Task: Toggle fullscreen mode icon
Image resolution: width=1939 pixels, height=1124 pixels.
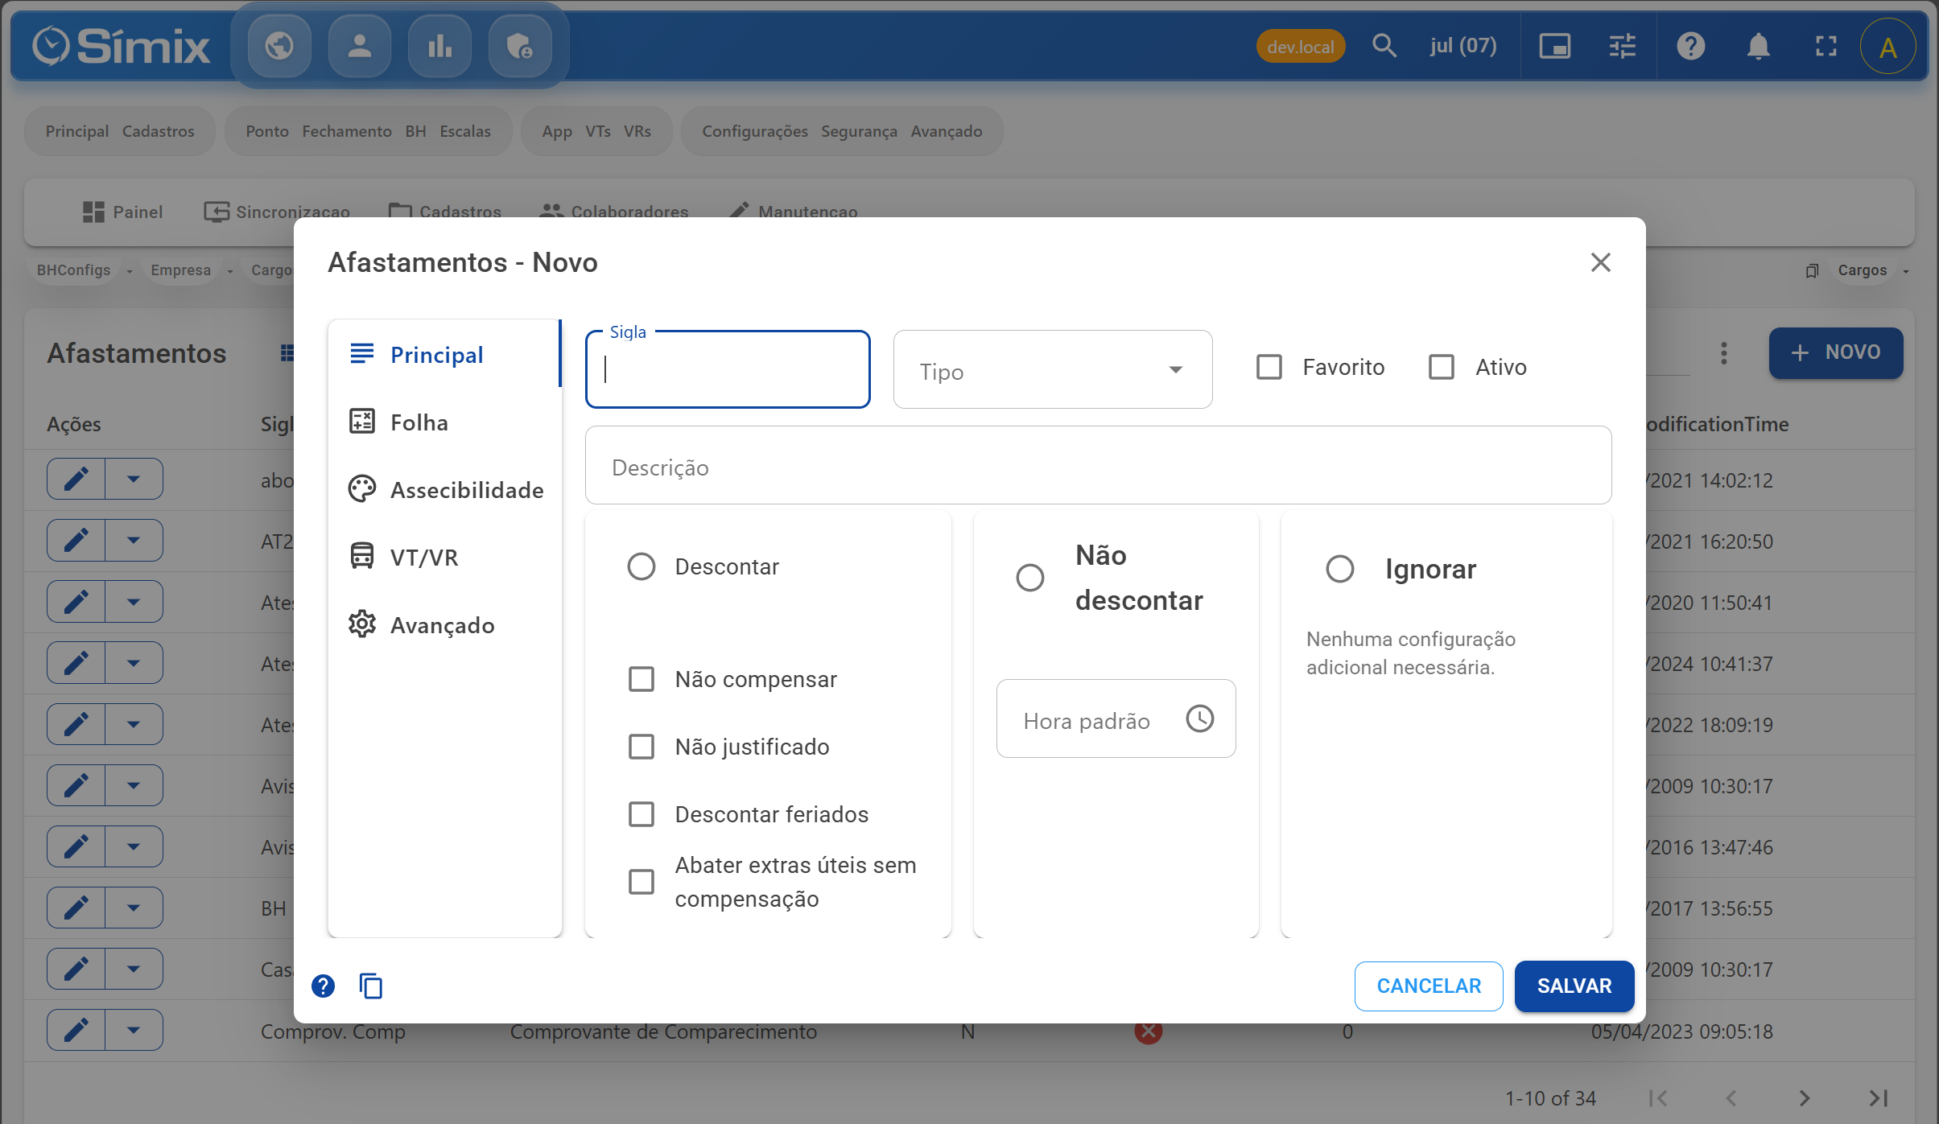Action: (x=1826, y=46)
